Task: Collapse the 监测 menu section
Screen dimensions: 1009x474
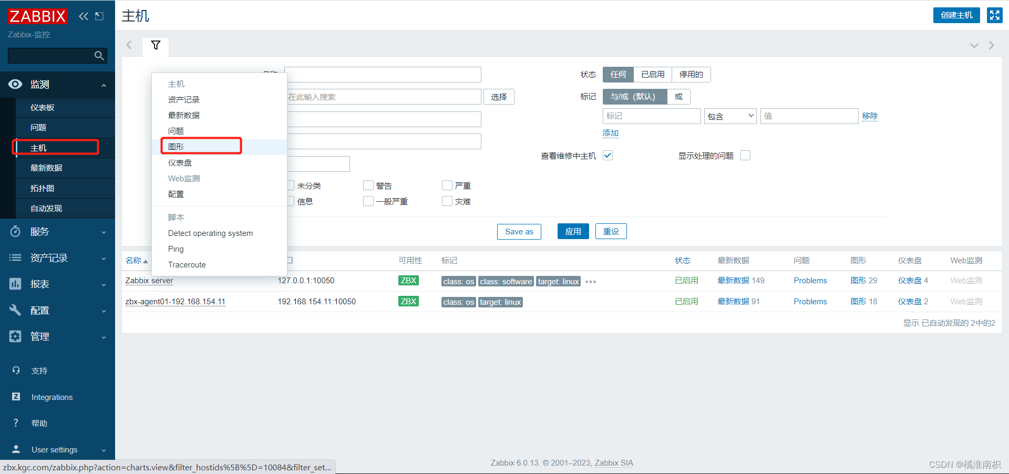Action: [x=104, y=85]
